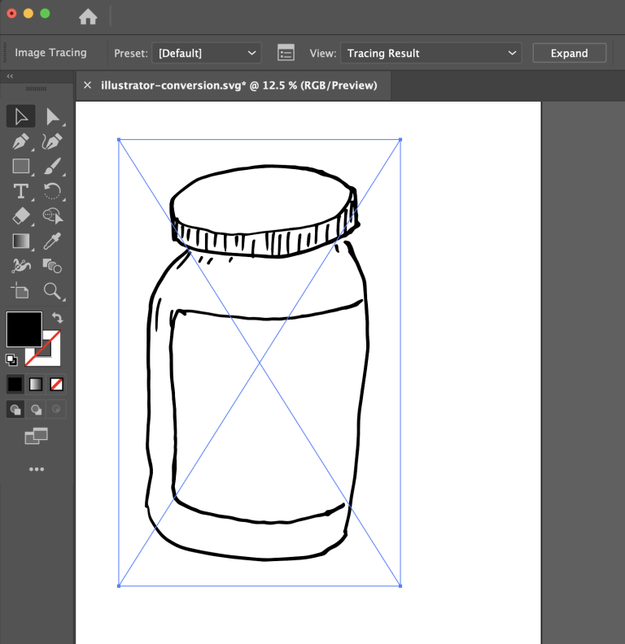Pick the Pen tool

pos(21,142)
